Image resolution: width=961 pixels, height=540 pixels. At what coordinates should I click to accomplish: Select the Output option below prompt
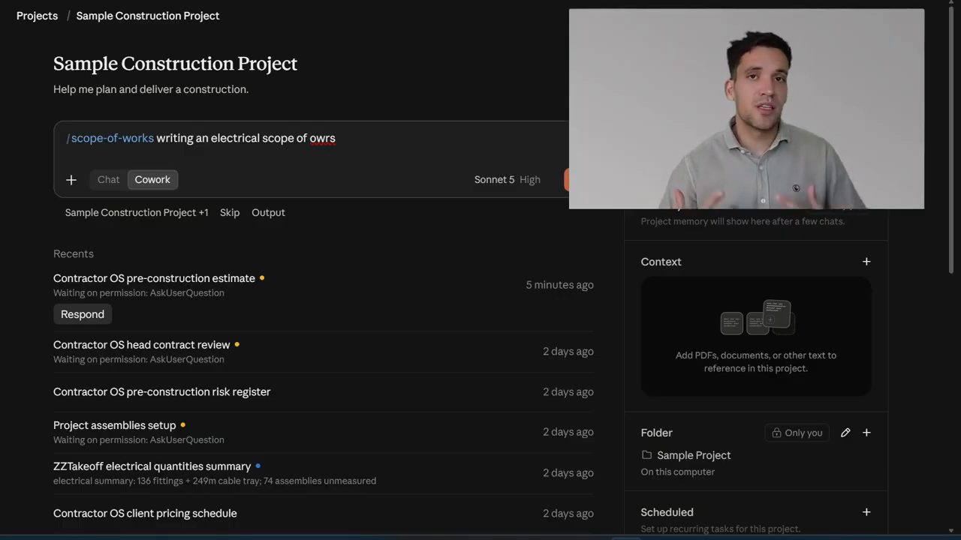point(268,213)
